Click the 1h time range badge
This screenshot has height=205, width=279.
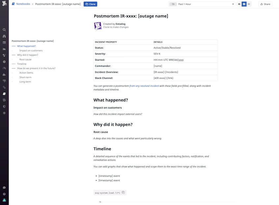(173, 4)
